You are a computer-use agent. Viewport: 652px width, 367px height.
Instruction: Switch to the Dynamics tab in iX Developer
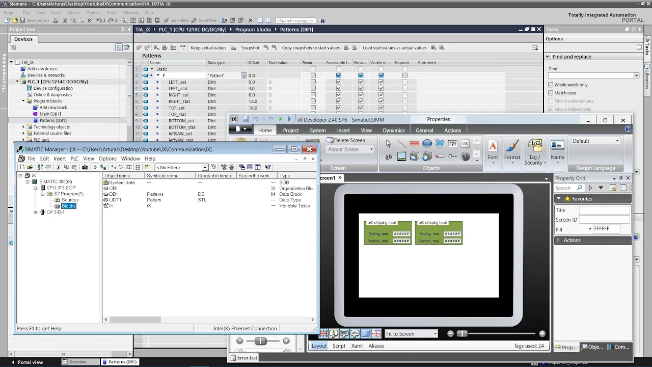pyautogui.click(x=394, y=130)
